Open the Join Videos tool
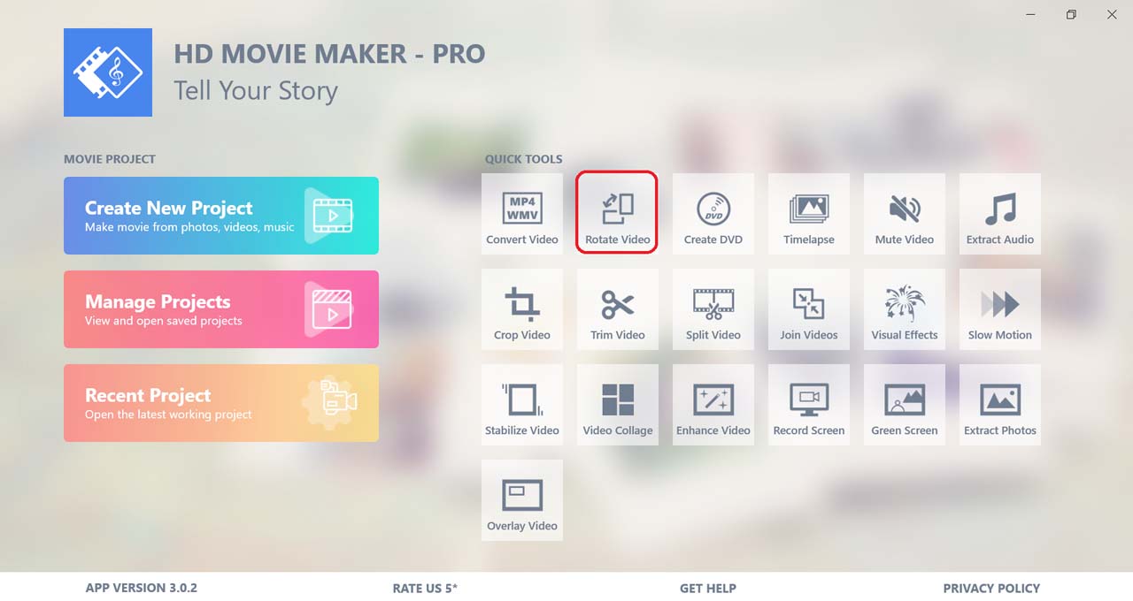The width and height of the screenshot is (1133, 601). click(809, 309)
